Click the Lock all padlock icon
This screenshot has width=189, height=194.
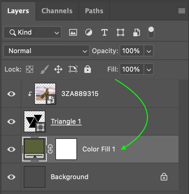pos(88,69)
